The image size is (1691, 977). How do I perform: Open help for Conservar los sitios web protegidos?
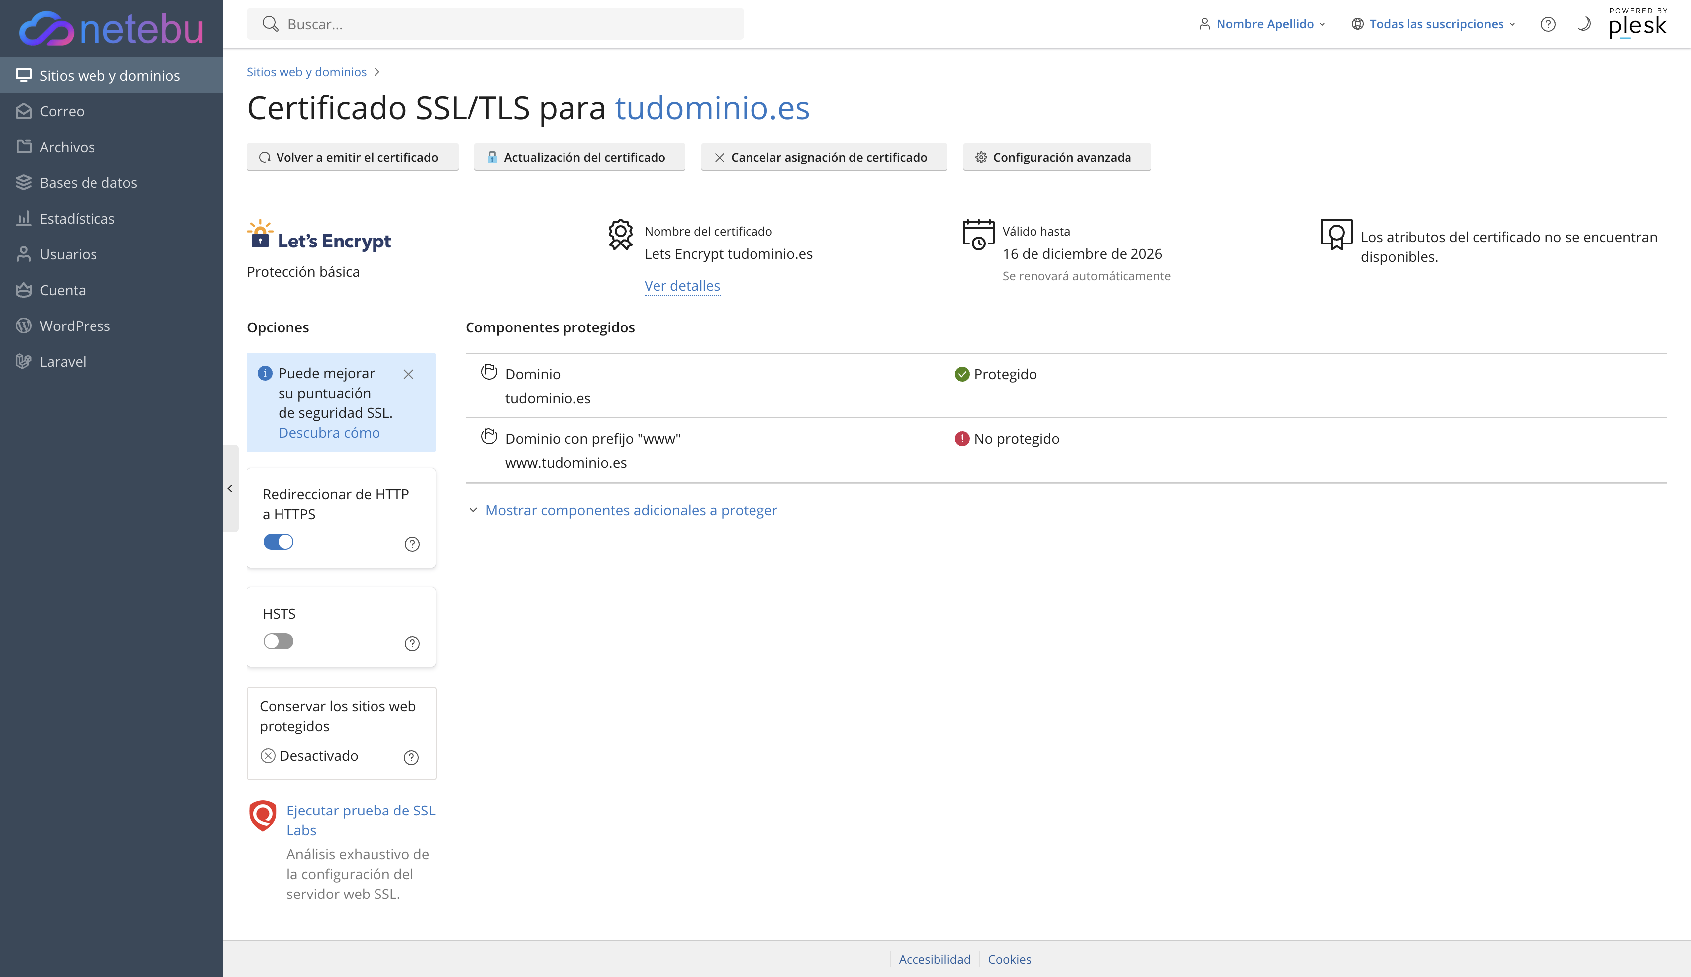click(411, 757)
